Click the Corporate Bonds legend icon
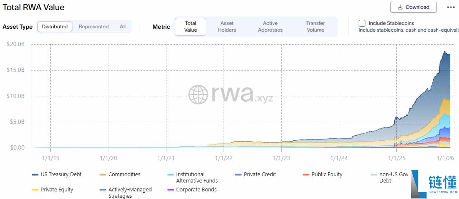The height and width of the screenshot is (199, 459). pyautogui.click(x=171, y=190)
